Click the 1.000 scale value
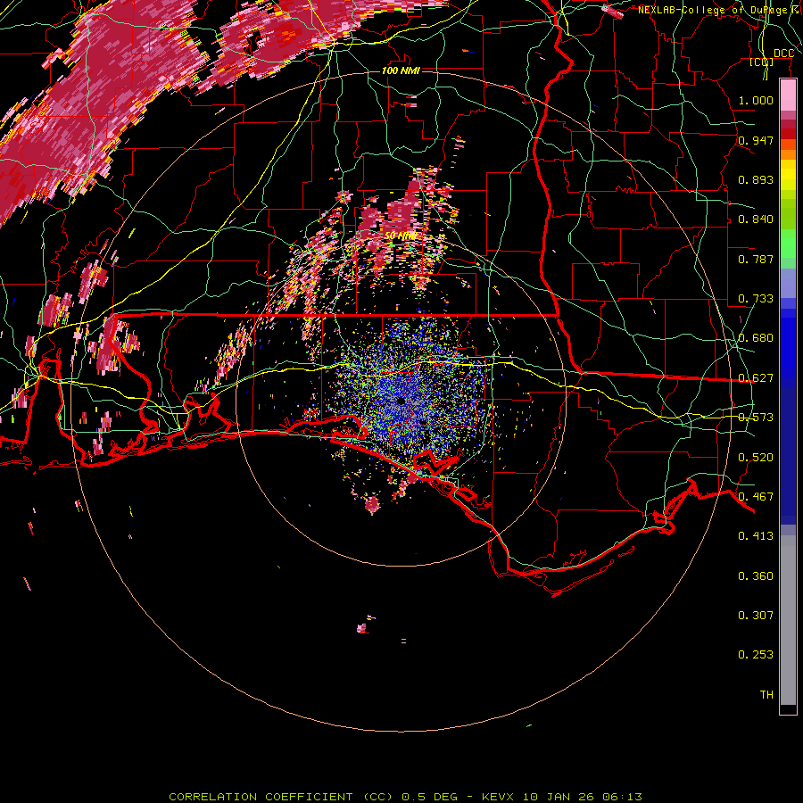 [x=756, y=100]
